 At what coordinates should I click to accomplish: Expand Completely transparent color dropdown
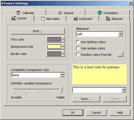(38, 75)
